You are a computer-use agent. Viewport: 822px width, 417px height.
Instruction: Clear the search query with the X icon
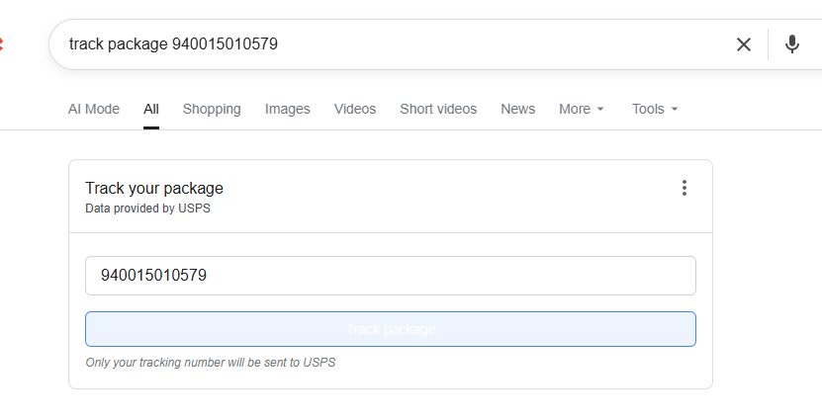(744, 44)
